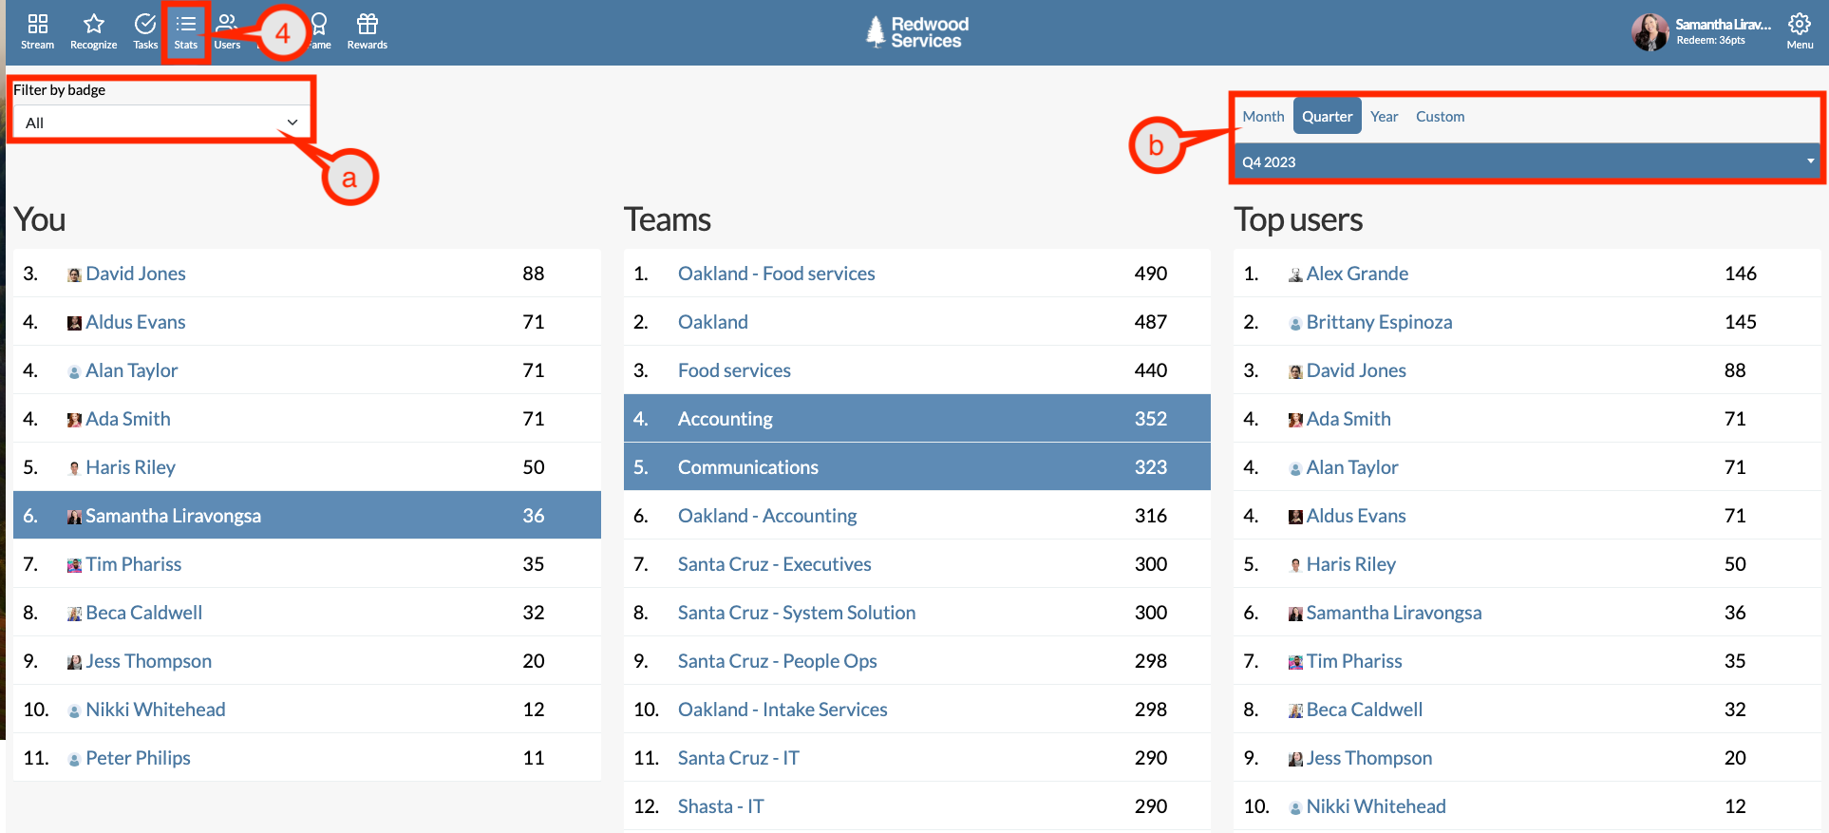
Task: Click Brittany Espinoza's name link
Action: 1379,322
